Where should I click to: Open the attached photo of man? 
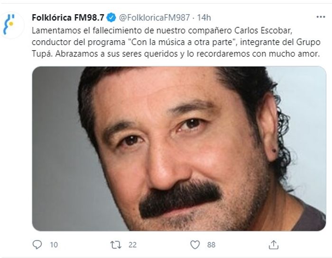(179, 149)
